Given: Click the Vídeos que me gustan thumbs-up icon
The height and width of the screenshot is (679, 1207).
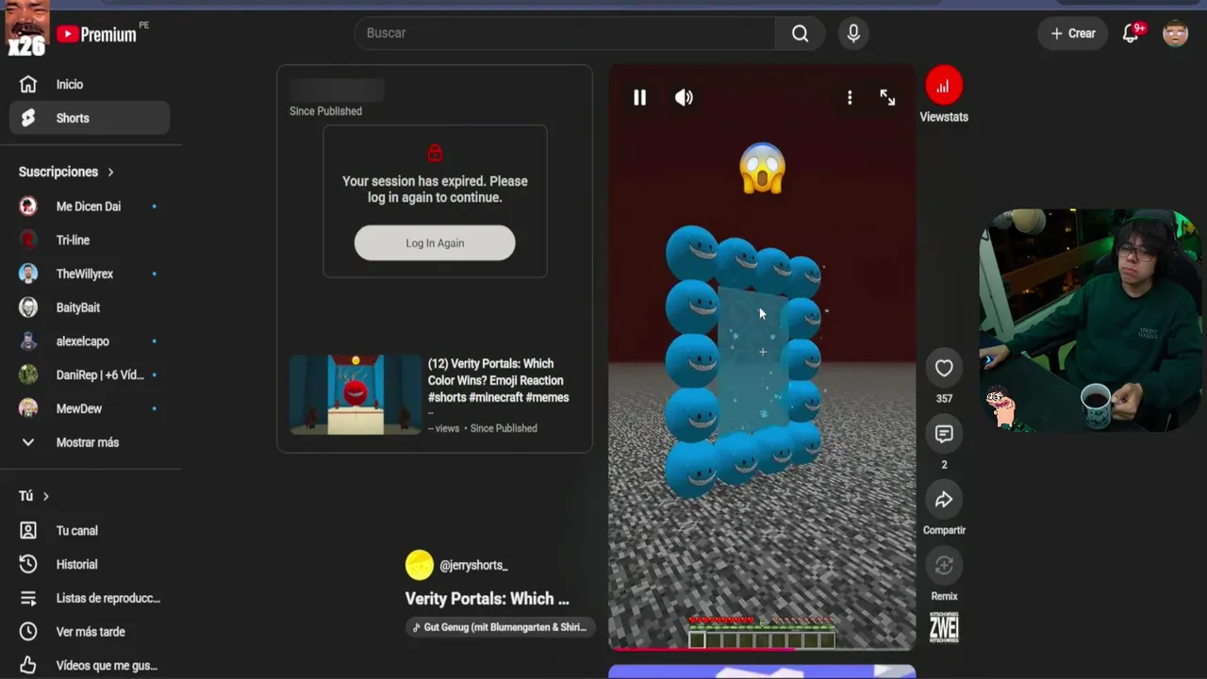Looking at the screenshot, I should pyautogui.click(x=28, y=666).
